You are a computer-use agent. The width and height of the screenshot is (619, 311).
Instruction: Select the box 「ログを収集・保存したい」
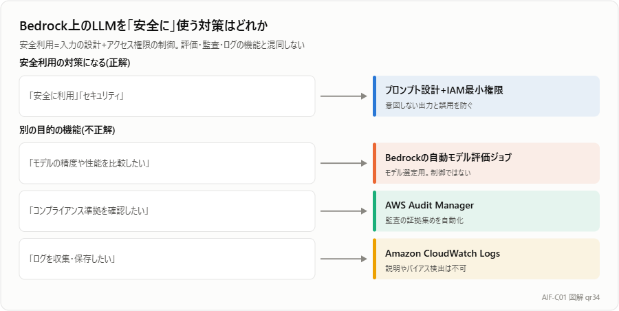click(167, 259)
